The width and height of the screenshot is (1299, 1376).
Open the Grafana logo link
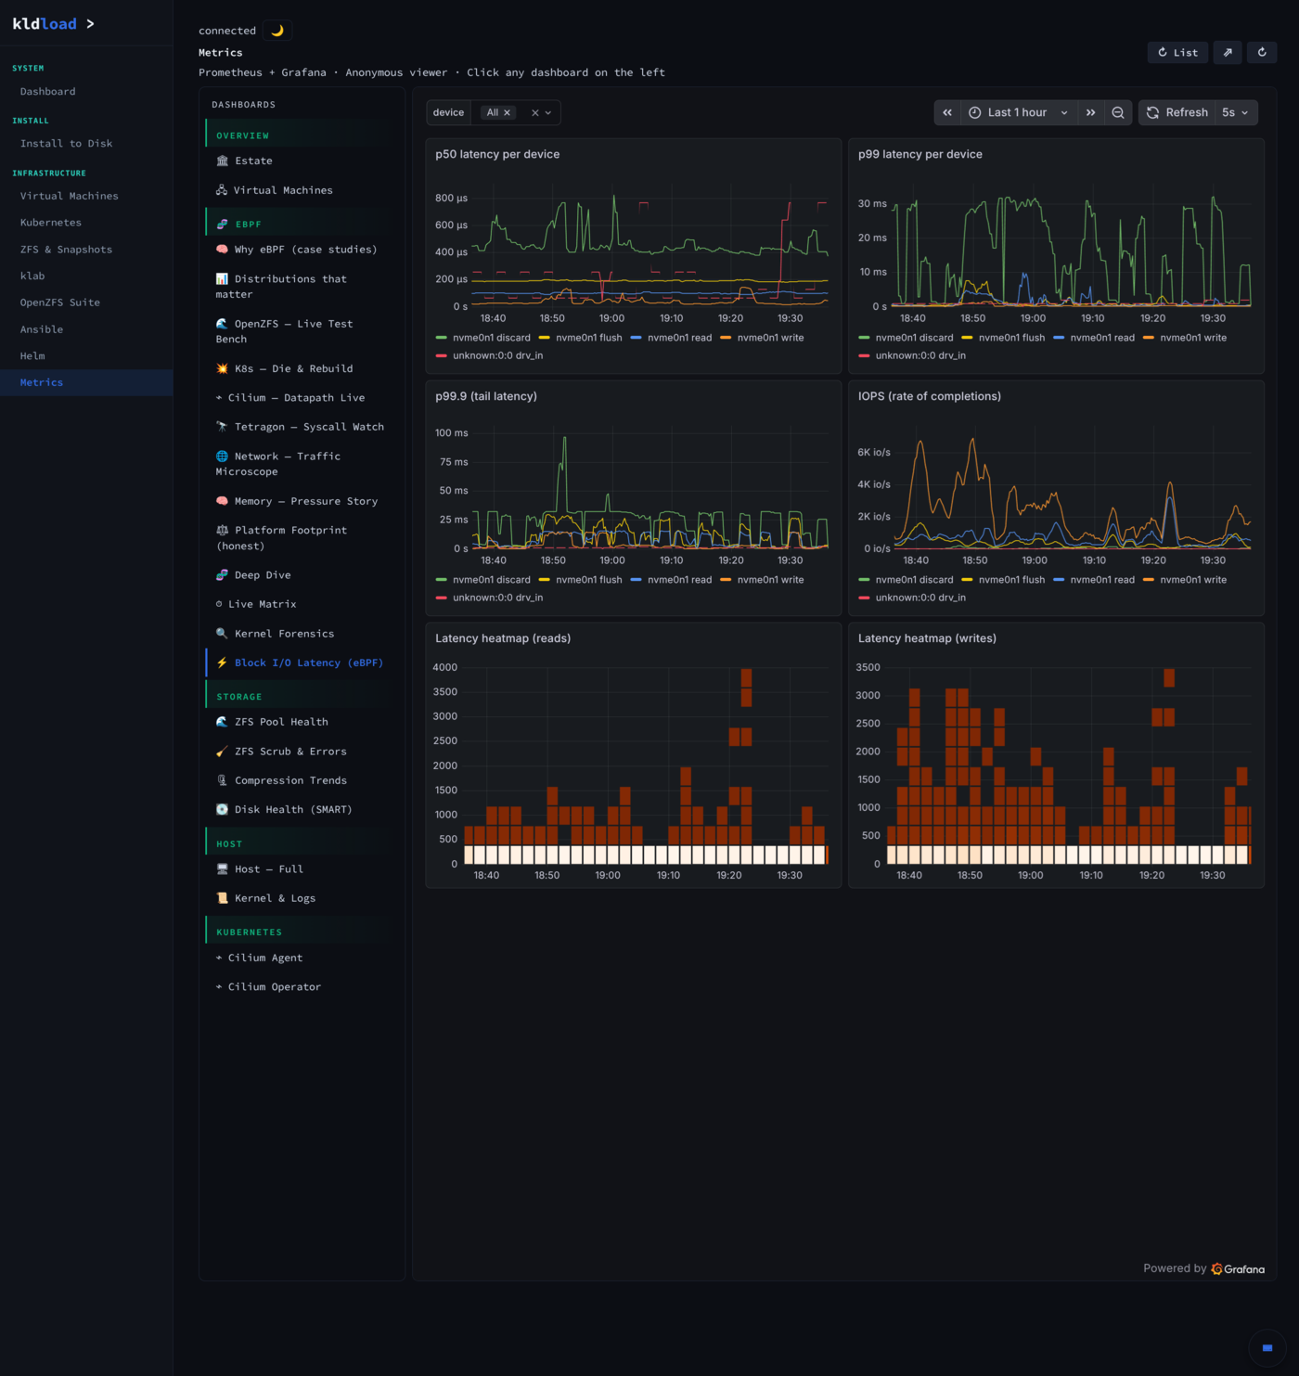pyautogui.click(x=1238, y=1269)
